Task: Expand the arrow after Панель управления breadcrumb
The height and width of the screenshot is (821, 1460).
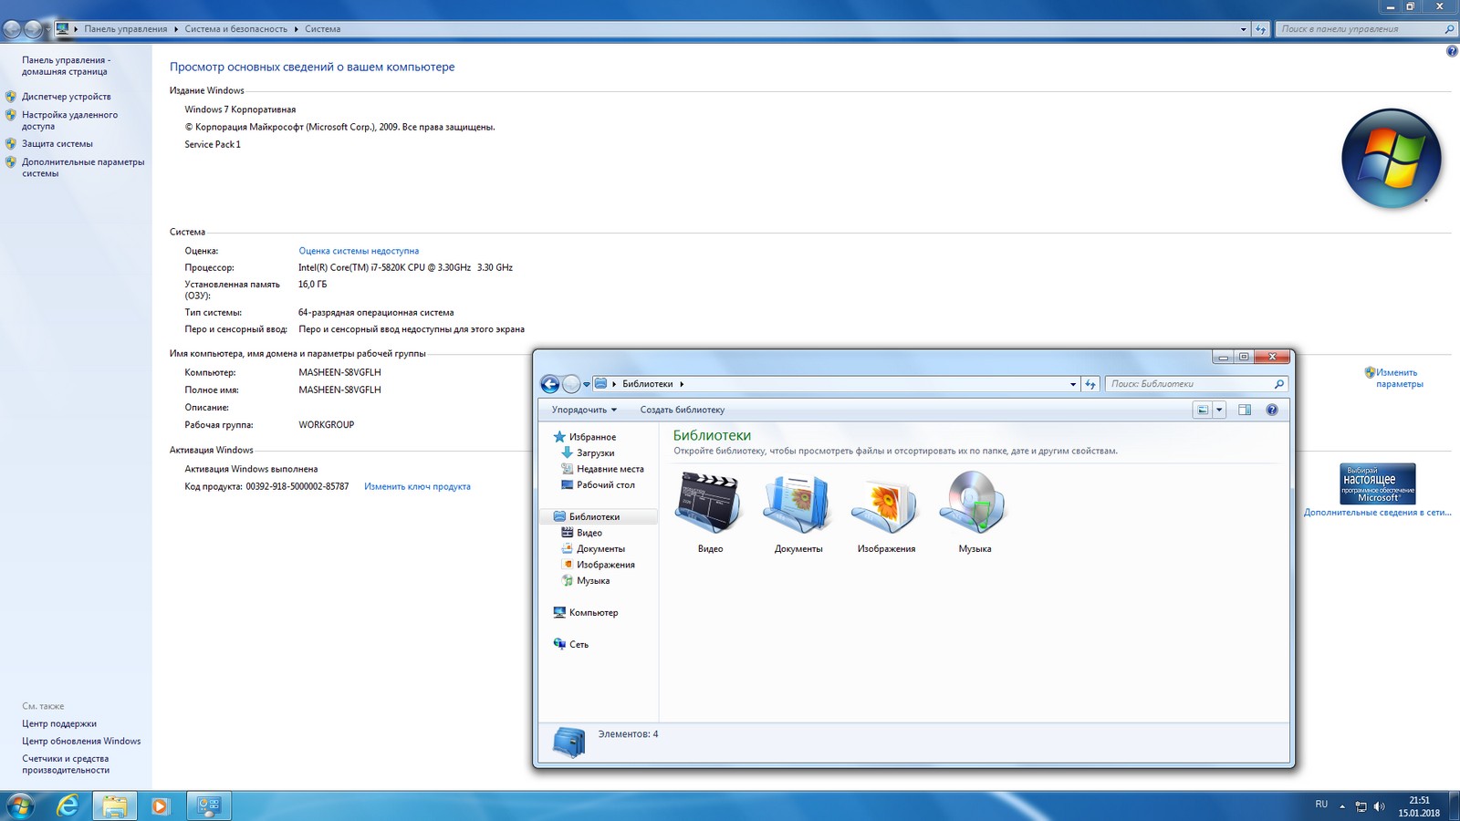Action: coord(176,29)
